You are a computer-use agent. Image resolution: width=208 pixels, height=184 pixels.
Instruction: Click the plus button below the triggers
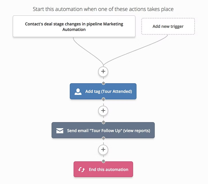(103, 71)
